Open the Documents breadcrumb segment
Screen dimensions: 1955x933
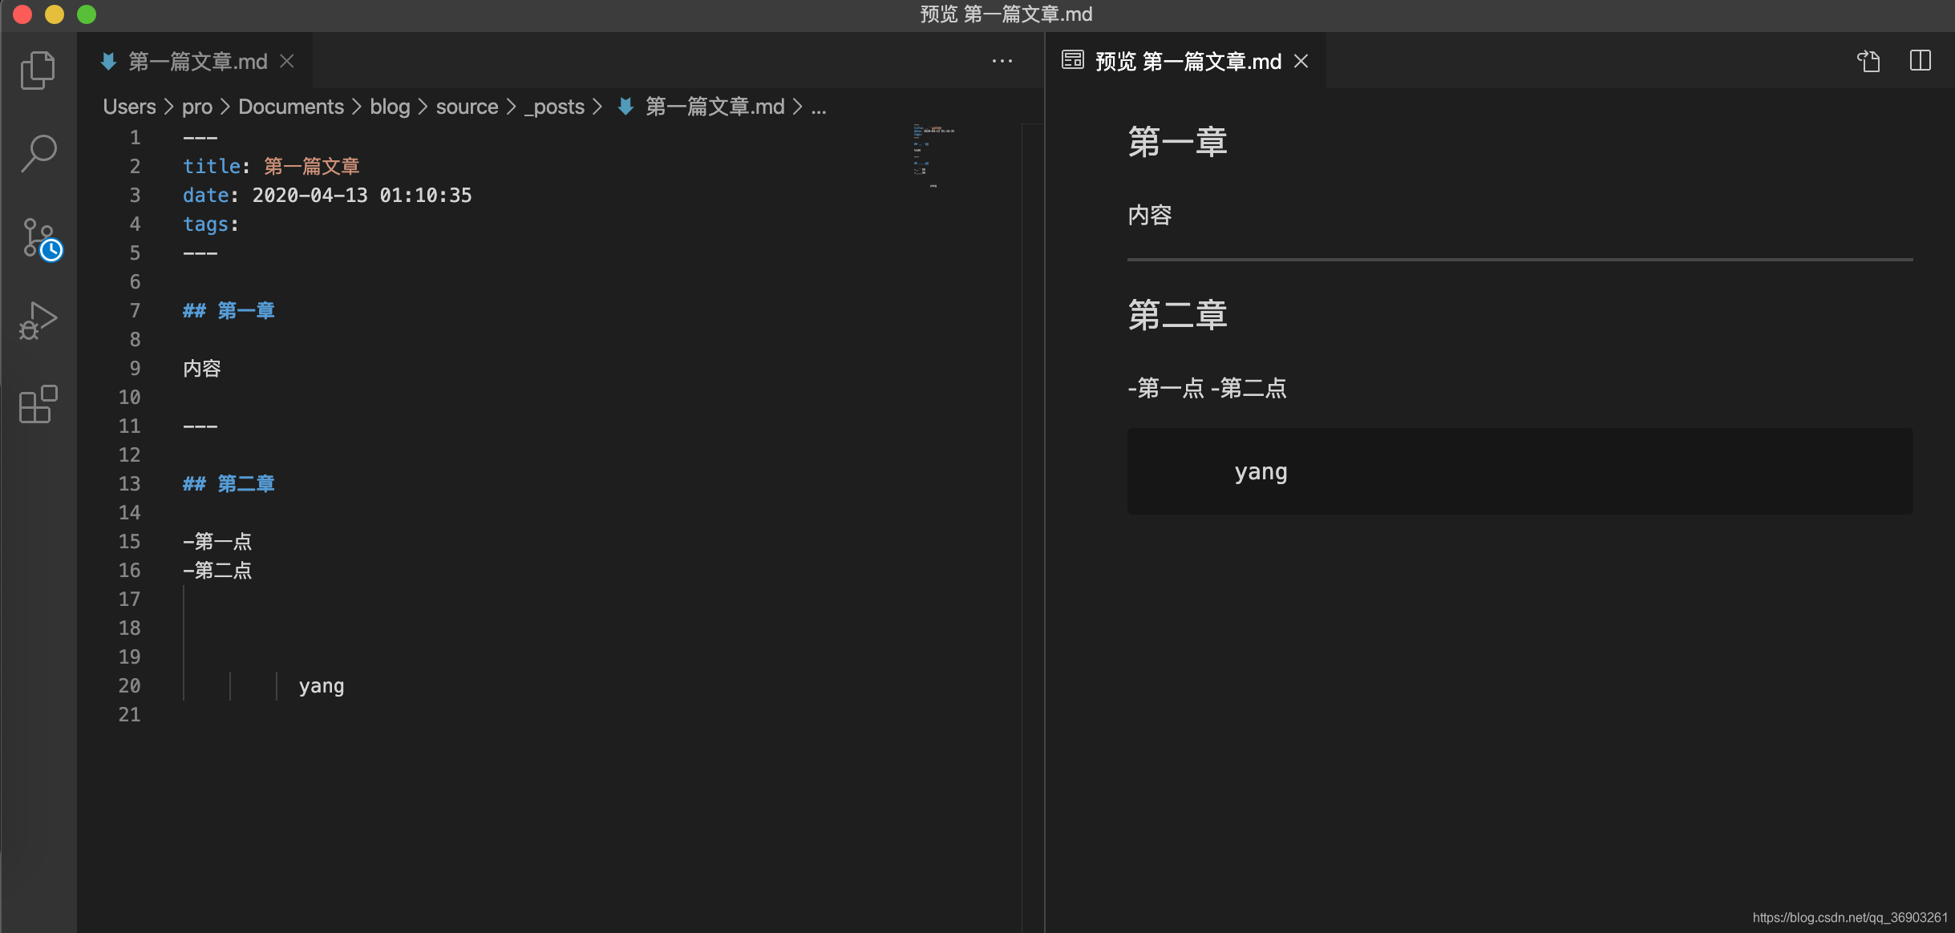pos(290,107)
